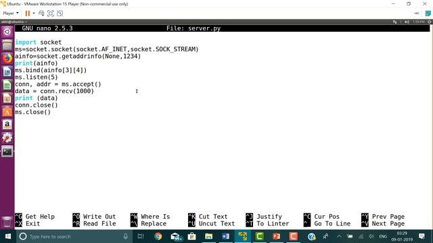This screenshot has height=243, width=433.
Task: Pause the virtual machine with the orange button
Action: pos(27,13)
